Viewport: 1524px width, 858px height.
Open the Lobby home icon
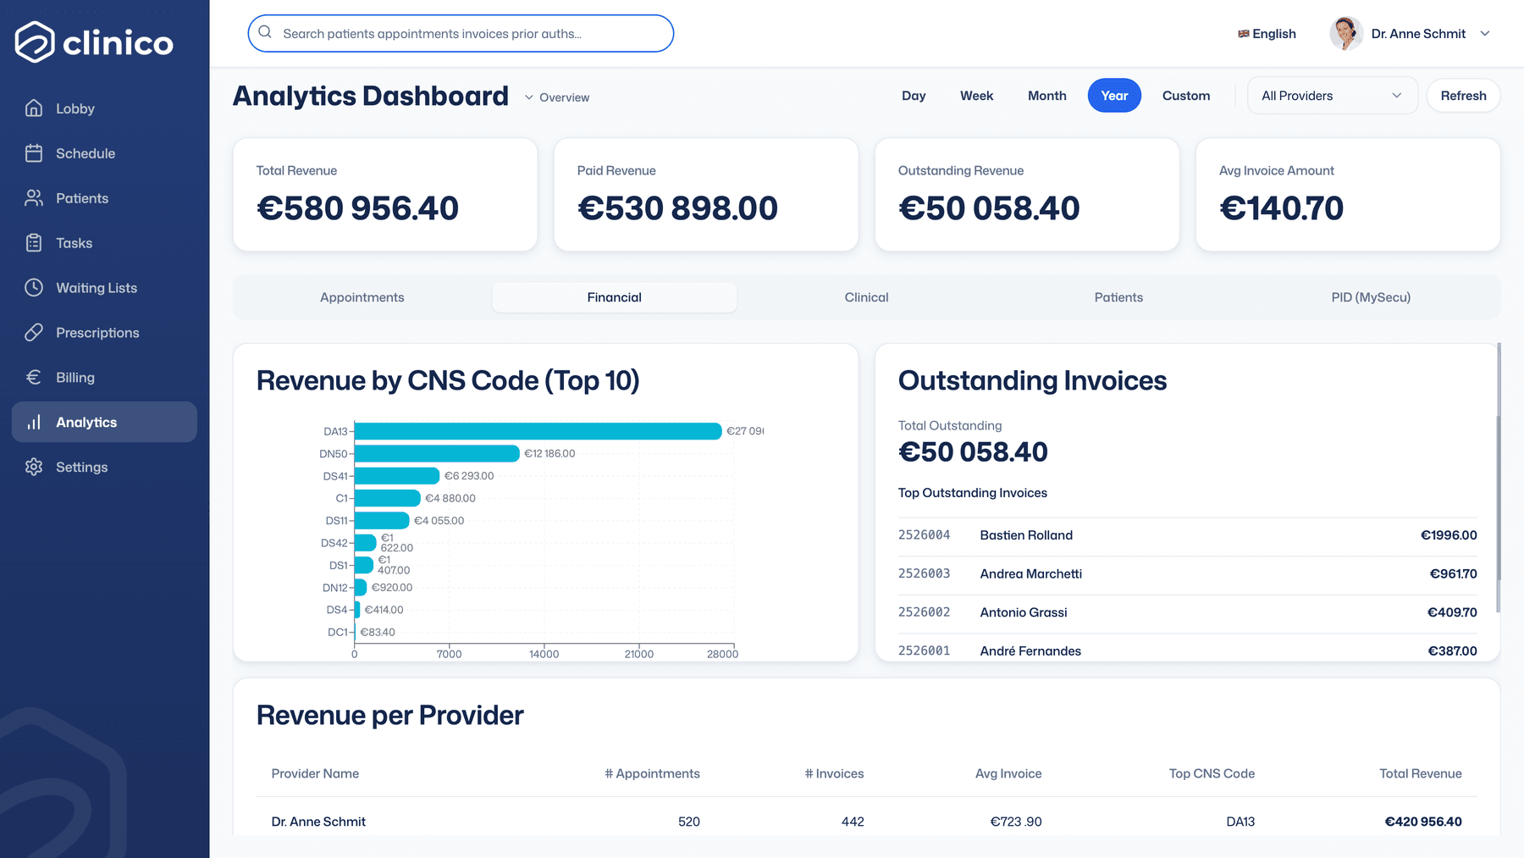(34, 108)
